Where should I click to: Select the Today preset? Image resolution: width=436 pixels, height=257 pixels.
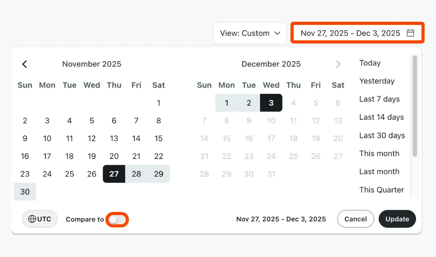pos(370,63)
